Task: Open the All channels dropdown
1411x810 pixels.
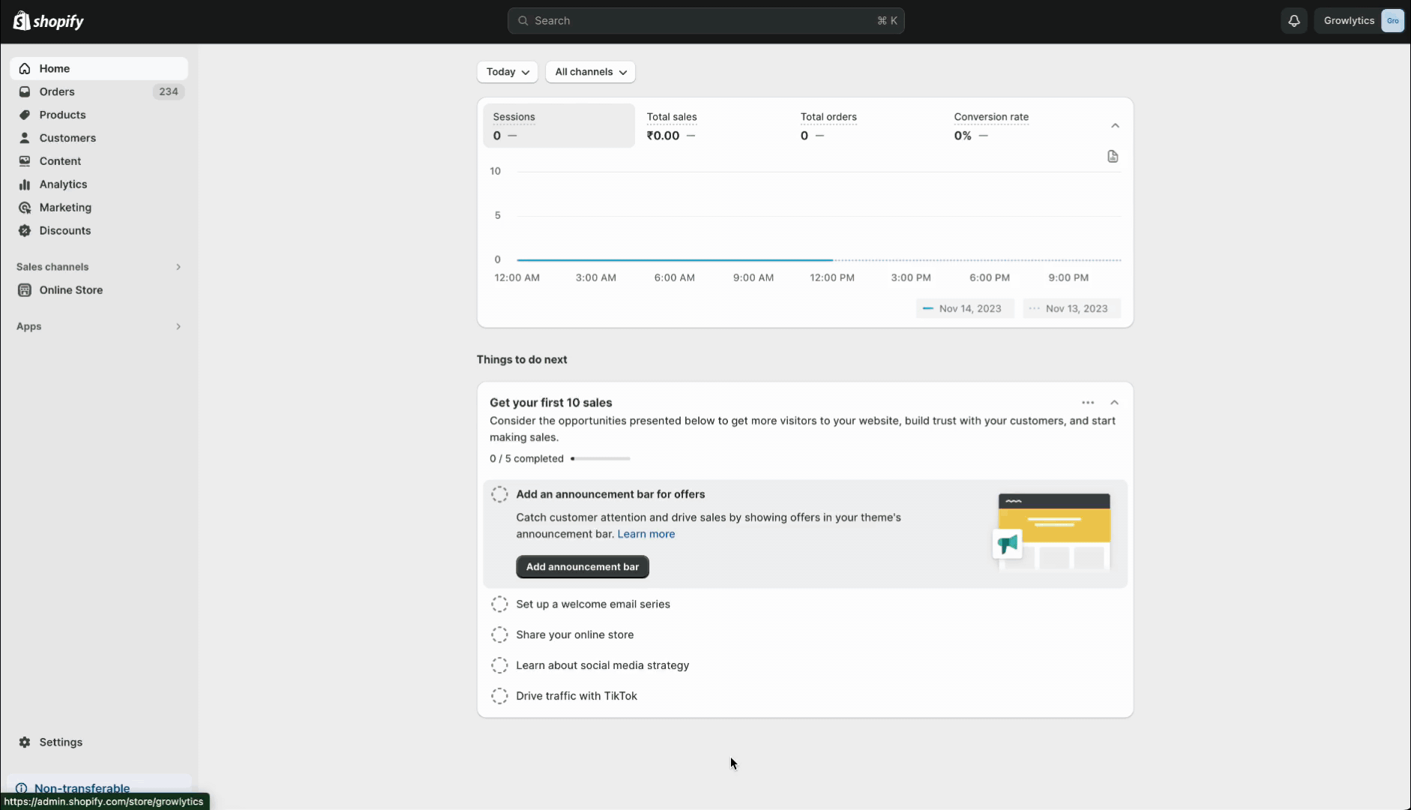Action: pos(590,72)
